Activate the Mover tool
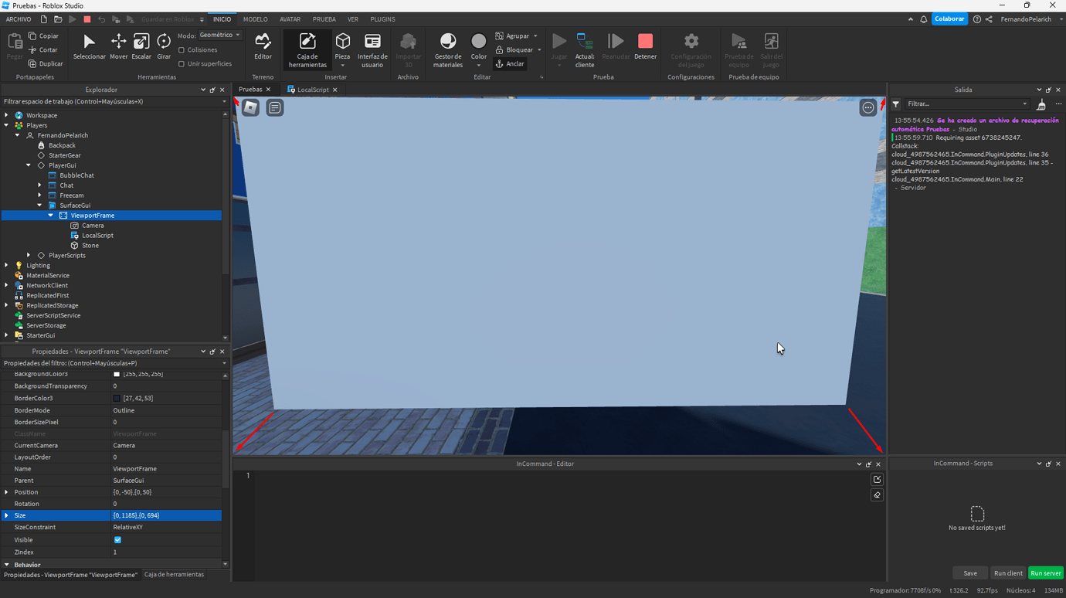The height and width of the screenshot is (598, 1066). (x=118, y=46)
